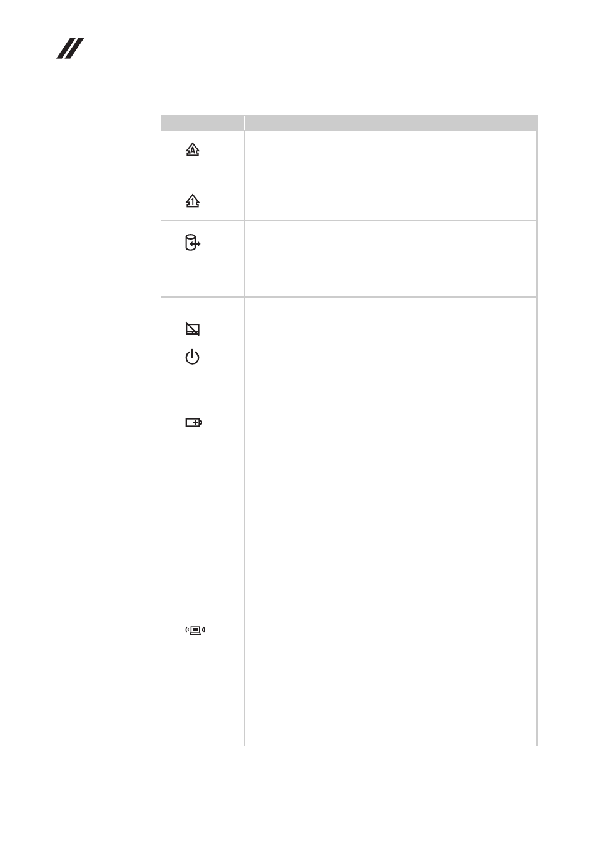The width and height of the screenshot is (597, 845).
Task: Click description cell beside hard drive icon
Action: click(390, 258)
